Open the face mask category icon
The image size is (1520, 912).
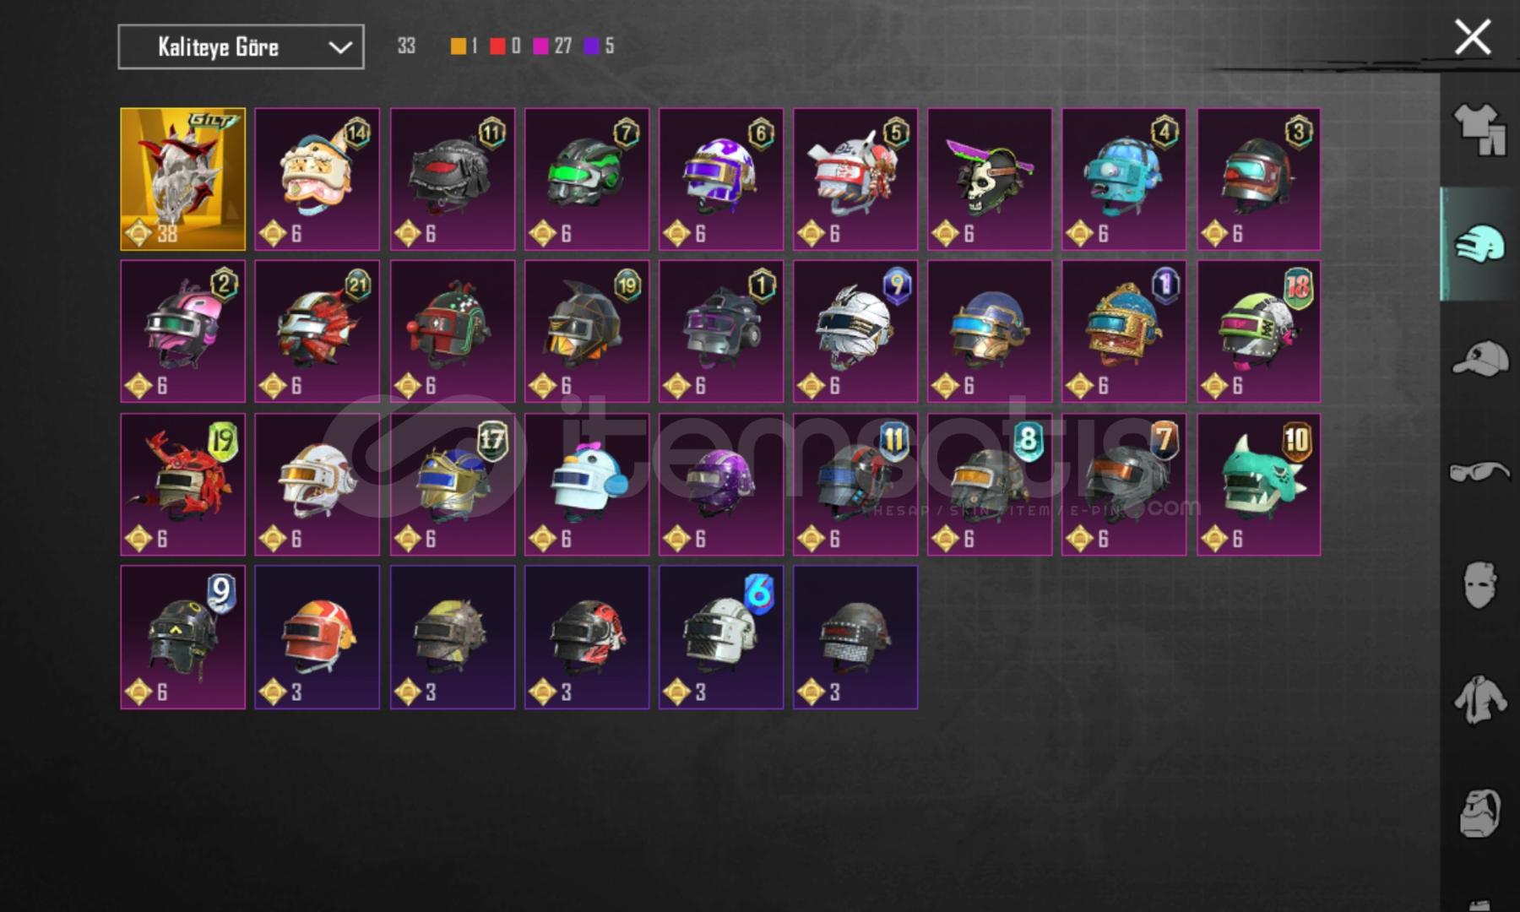(1479, 584)
